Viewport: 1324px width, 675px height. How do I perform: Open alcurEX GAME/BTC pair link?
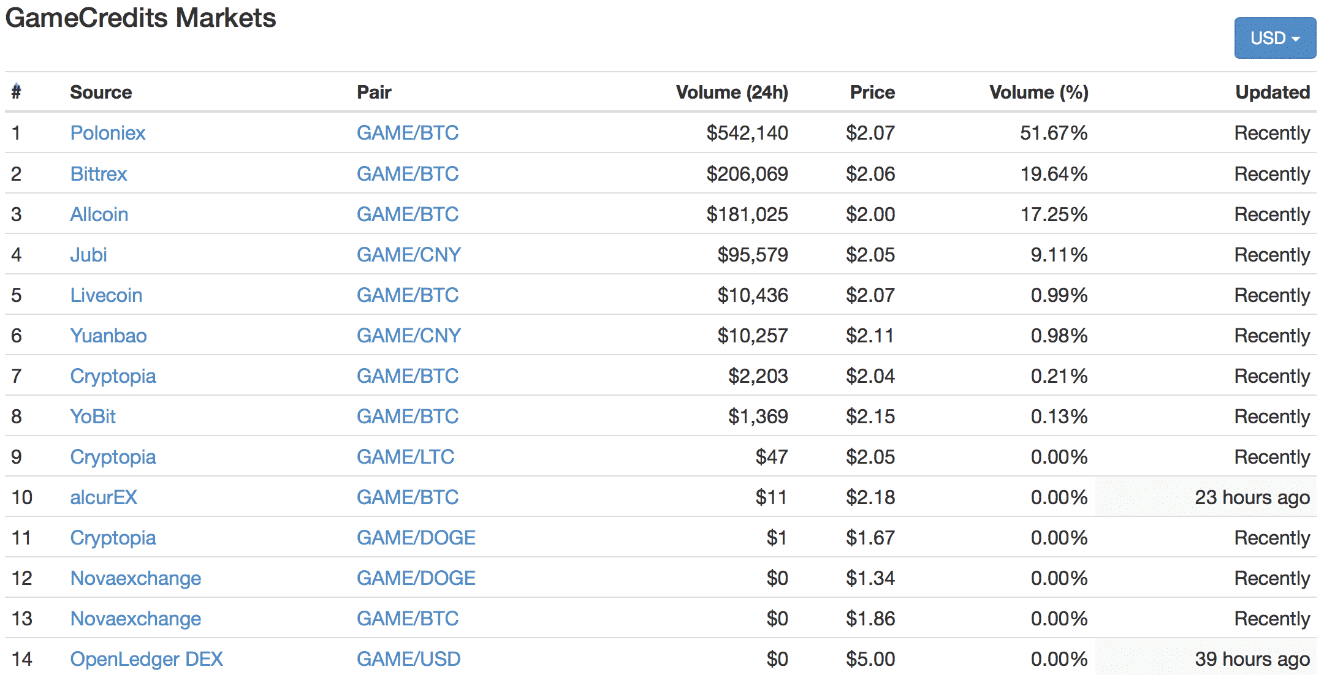pyautogui.click(x=408, y=497)
